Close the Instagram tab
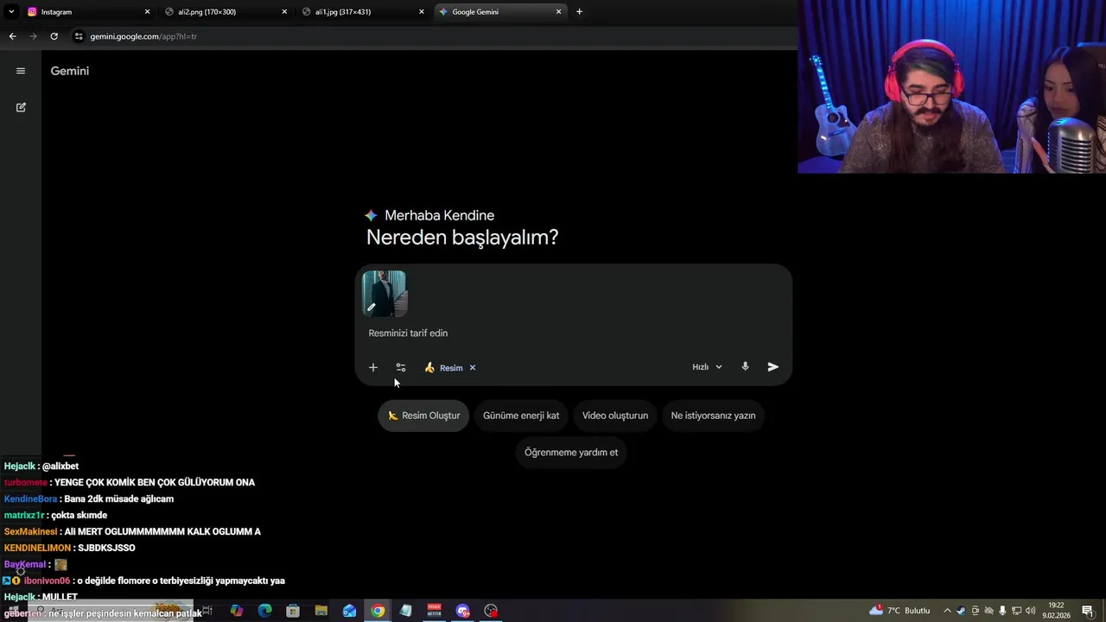 coord(147,12)
